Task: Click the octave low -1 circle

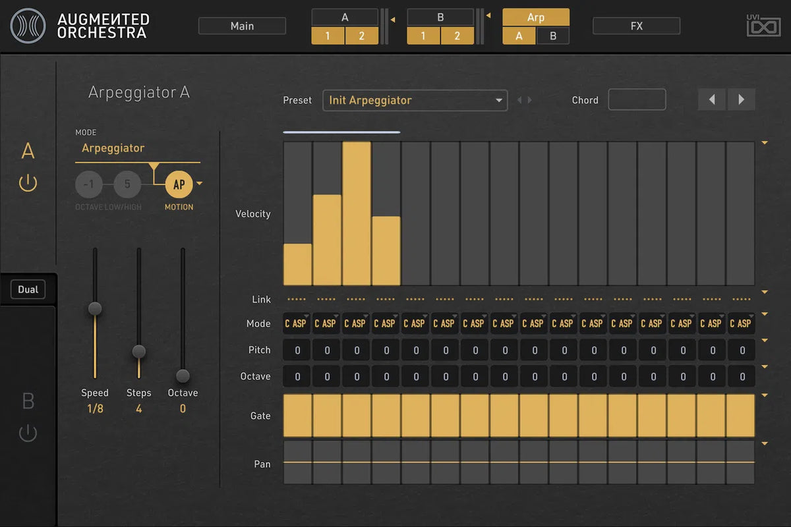Action: (89, 185)
